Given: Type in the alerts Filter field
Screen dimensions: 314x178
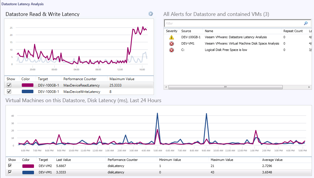Looking at the screenshot, I should coord(232,23).
